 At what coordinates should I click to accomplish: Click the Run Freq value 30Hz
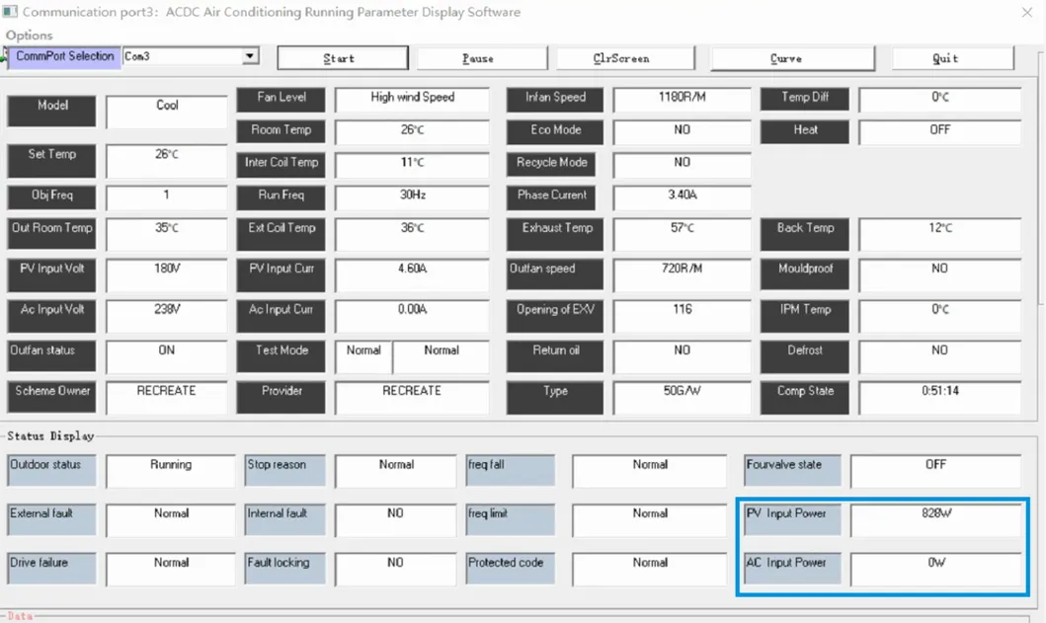point(412,195)
